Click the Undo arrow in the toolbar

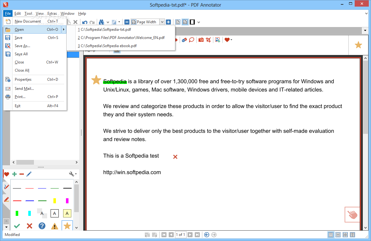click(85, 22)
